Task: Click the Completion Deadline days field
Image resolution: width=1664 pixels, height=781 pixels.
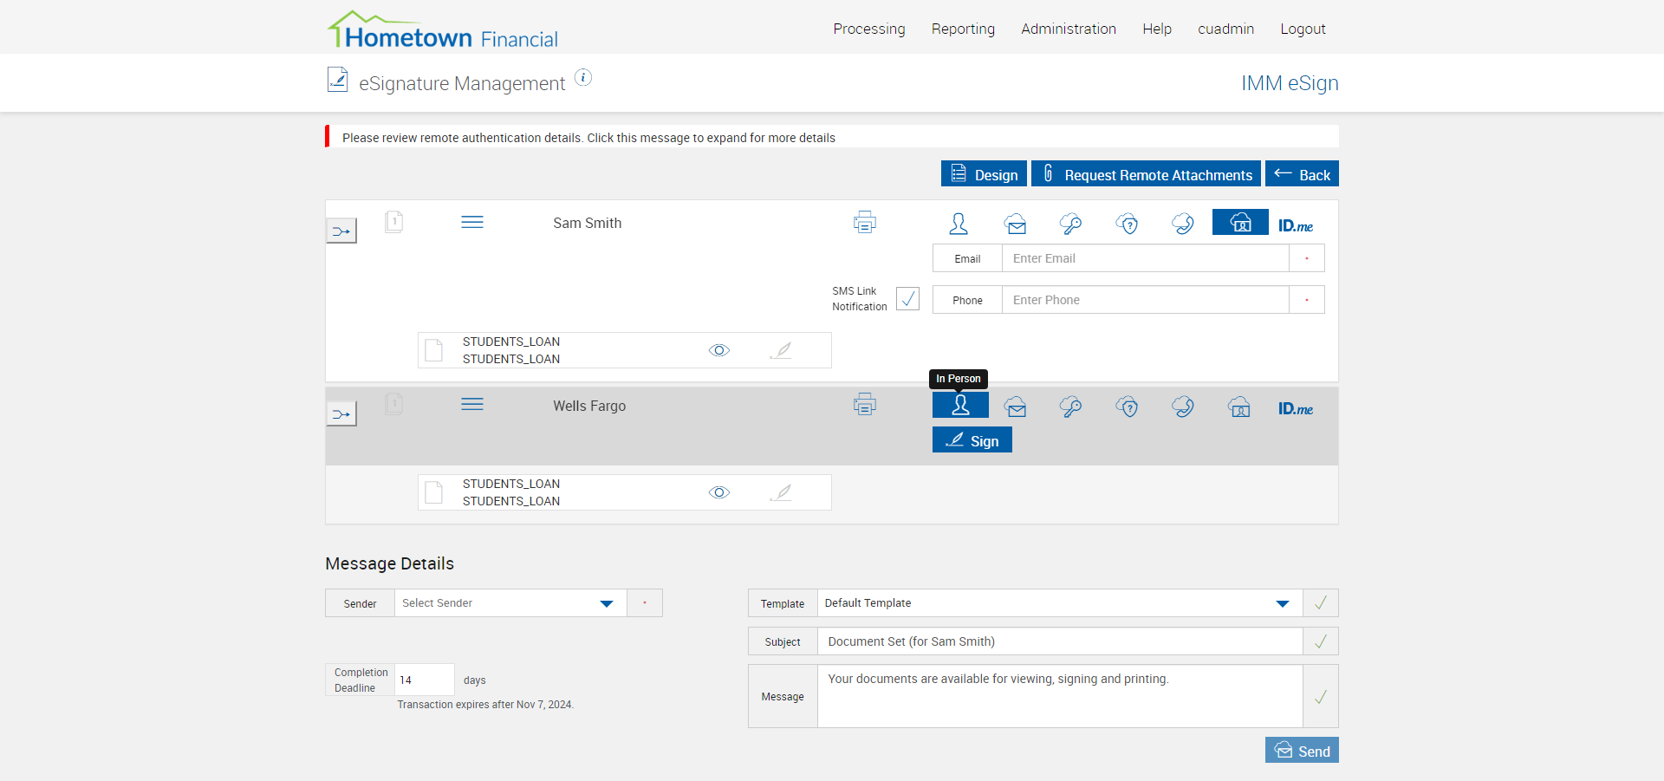Action: coord(425,680)
